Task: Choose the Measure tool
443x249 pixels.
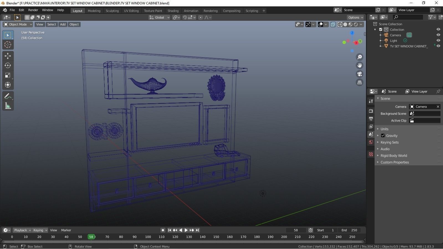Action: click(x=8, y=106)
